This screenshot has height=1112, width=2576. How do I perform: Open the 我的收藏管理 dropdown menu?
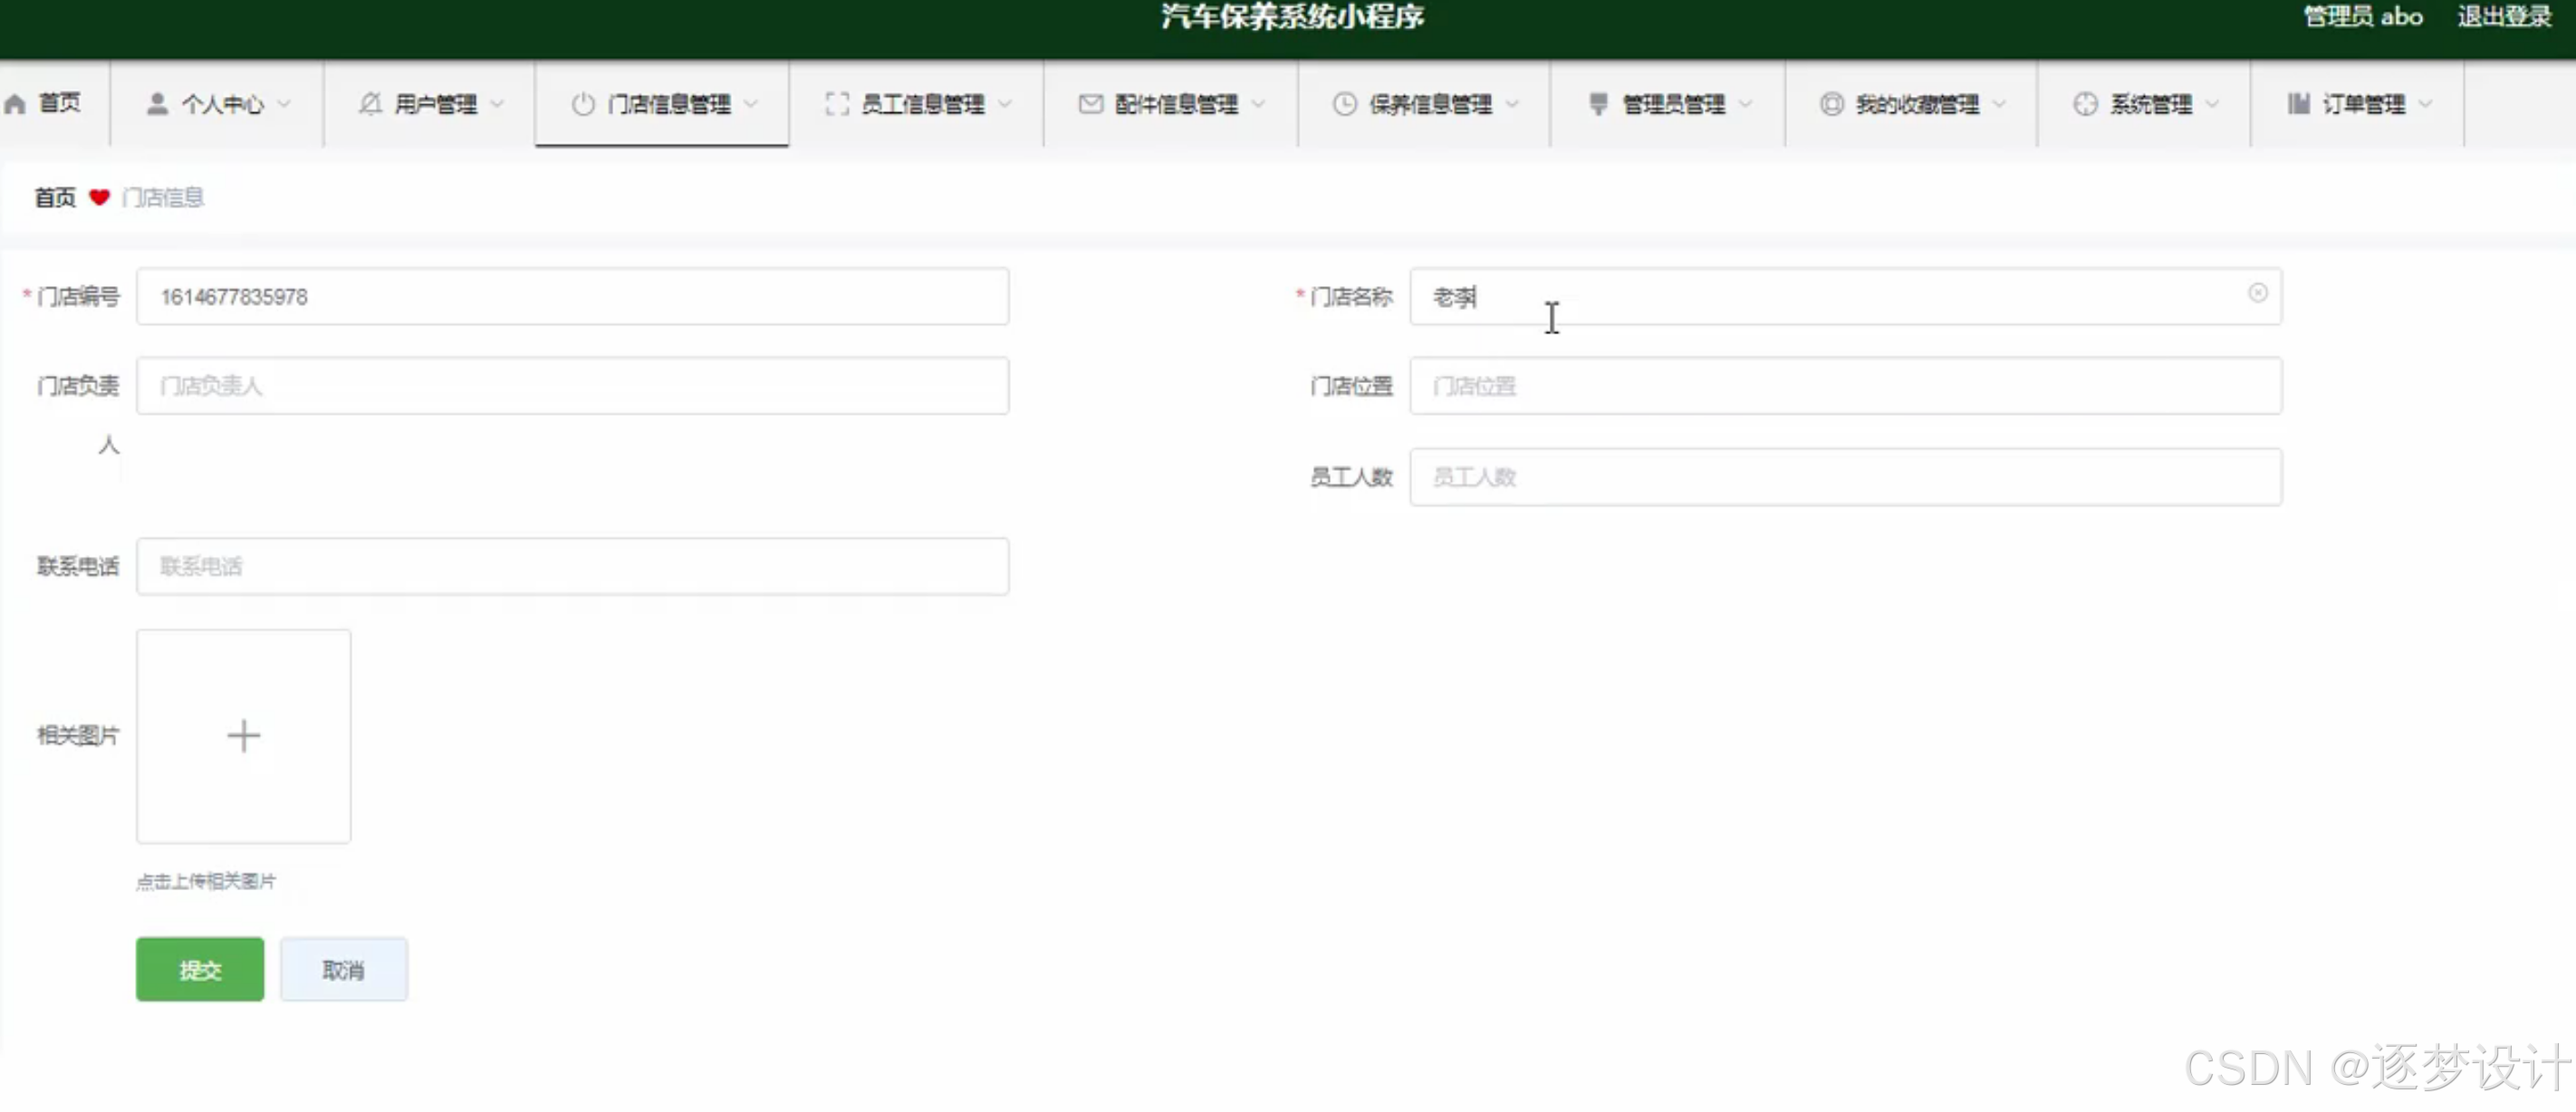coord(2001,103)
